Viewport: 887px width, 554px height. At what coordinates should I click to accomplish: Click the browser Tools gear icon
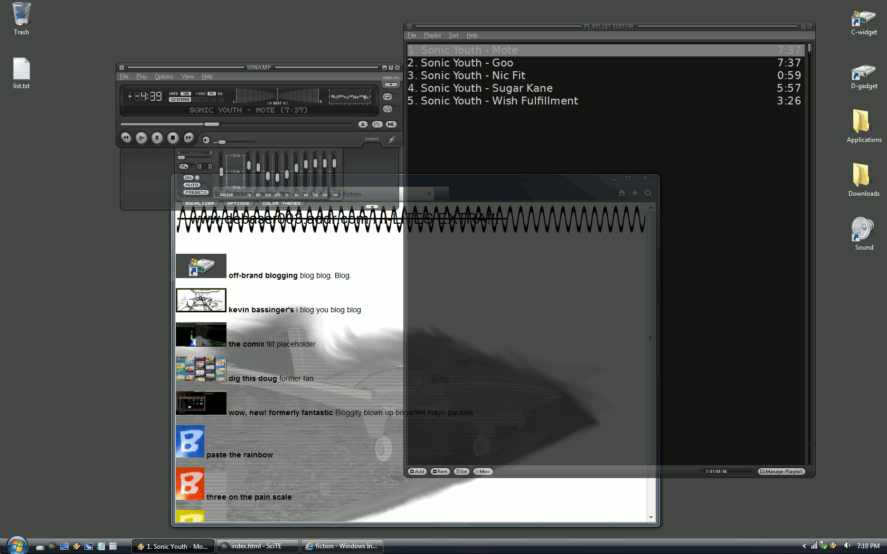tap(648, 193)
